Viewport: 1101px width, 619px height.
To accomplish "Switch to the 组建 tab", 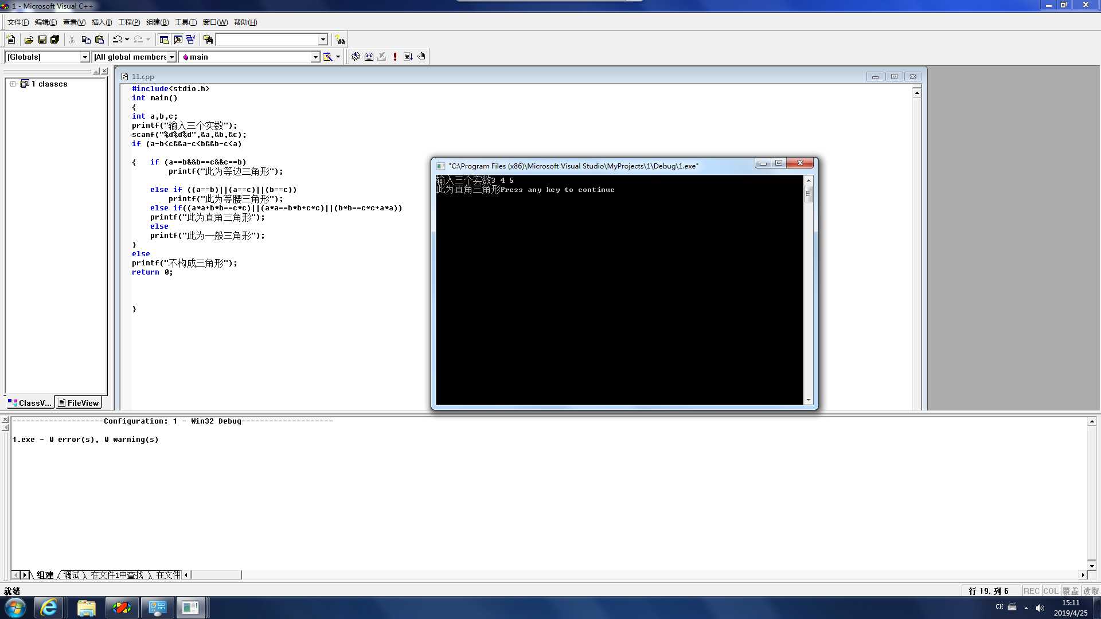I will pos(44,574).
